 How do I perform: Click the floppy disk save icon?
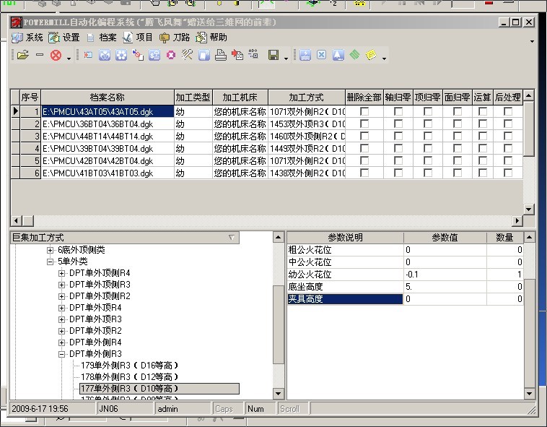coord(273,55)
